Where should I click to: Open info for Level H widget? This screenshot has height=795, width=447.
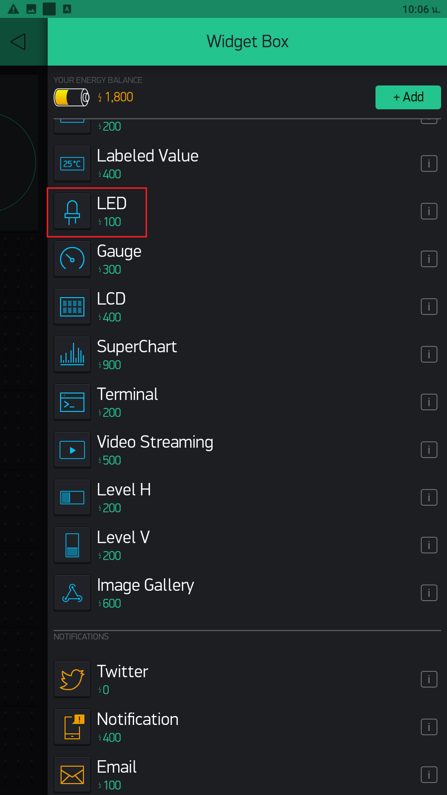(x=429, y=497)
